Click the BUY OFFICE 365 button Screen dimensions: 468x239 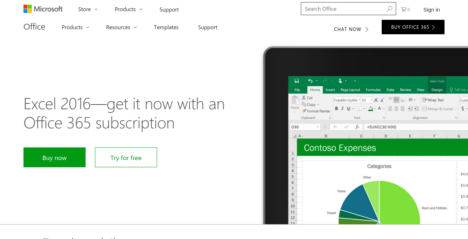tap(413, 27)
